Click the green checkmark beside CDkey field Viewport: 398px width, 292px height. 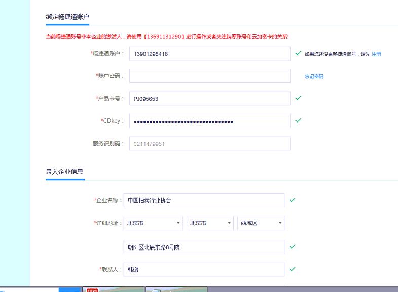pyautogui.click(x=298, y=120)
